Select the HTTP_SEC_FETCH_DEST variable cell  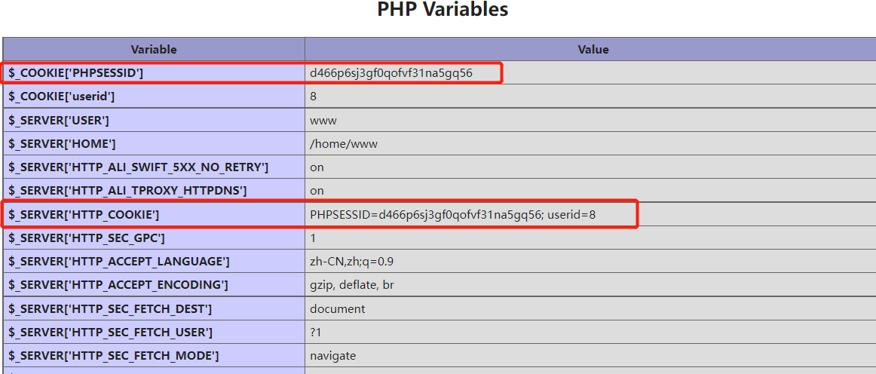click(154, 308)
